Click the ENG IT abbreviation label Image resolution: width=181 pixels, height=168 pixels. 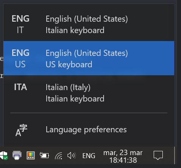point(20,24)
